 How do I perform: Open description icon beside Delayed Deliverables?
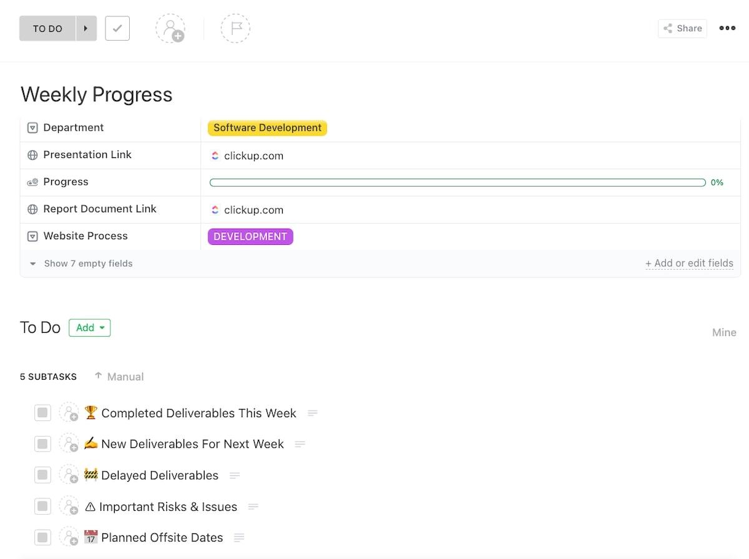(235, 475)
